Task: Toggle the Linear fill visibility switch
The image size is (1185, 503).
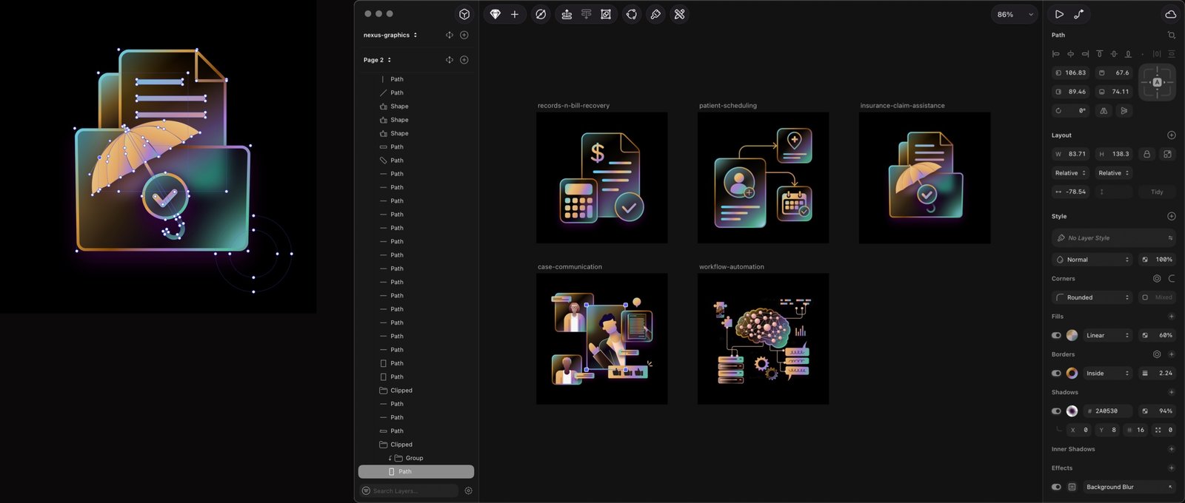Action: tap(1056, 335)
